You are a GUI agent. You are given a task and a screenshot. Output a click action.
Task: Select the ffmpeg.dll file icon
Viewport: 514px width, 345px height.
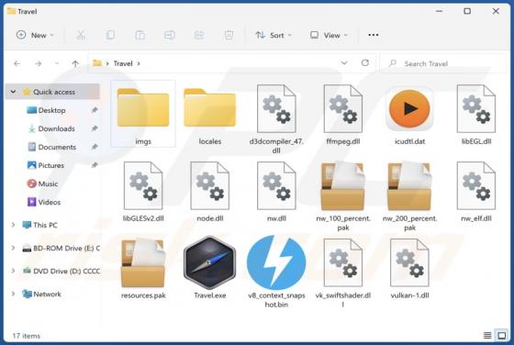(343, 108)
